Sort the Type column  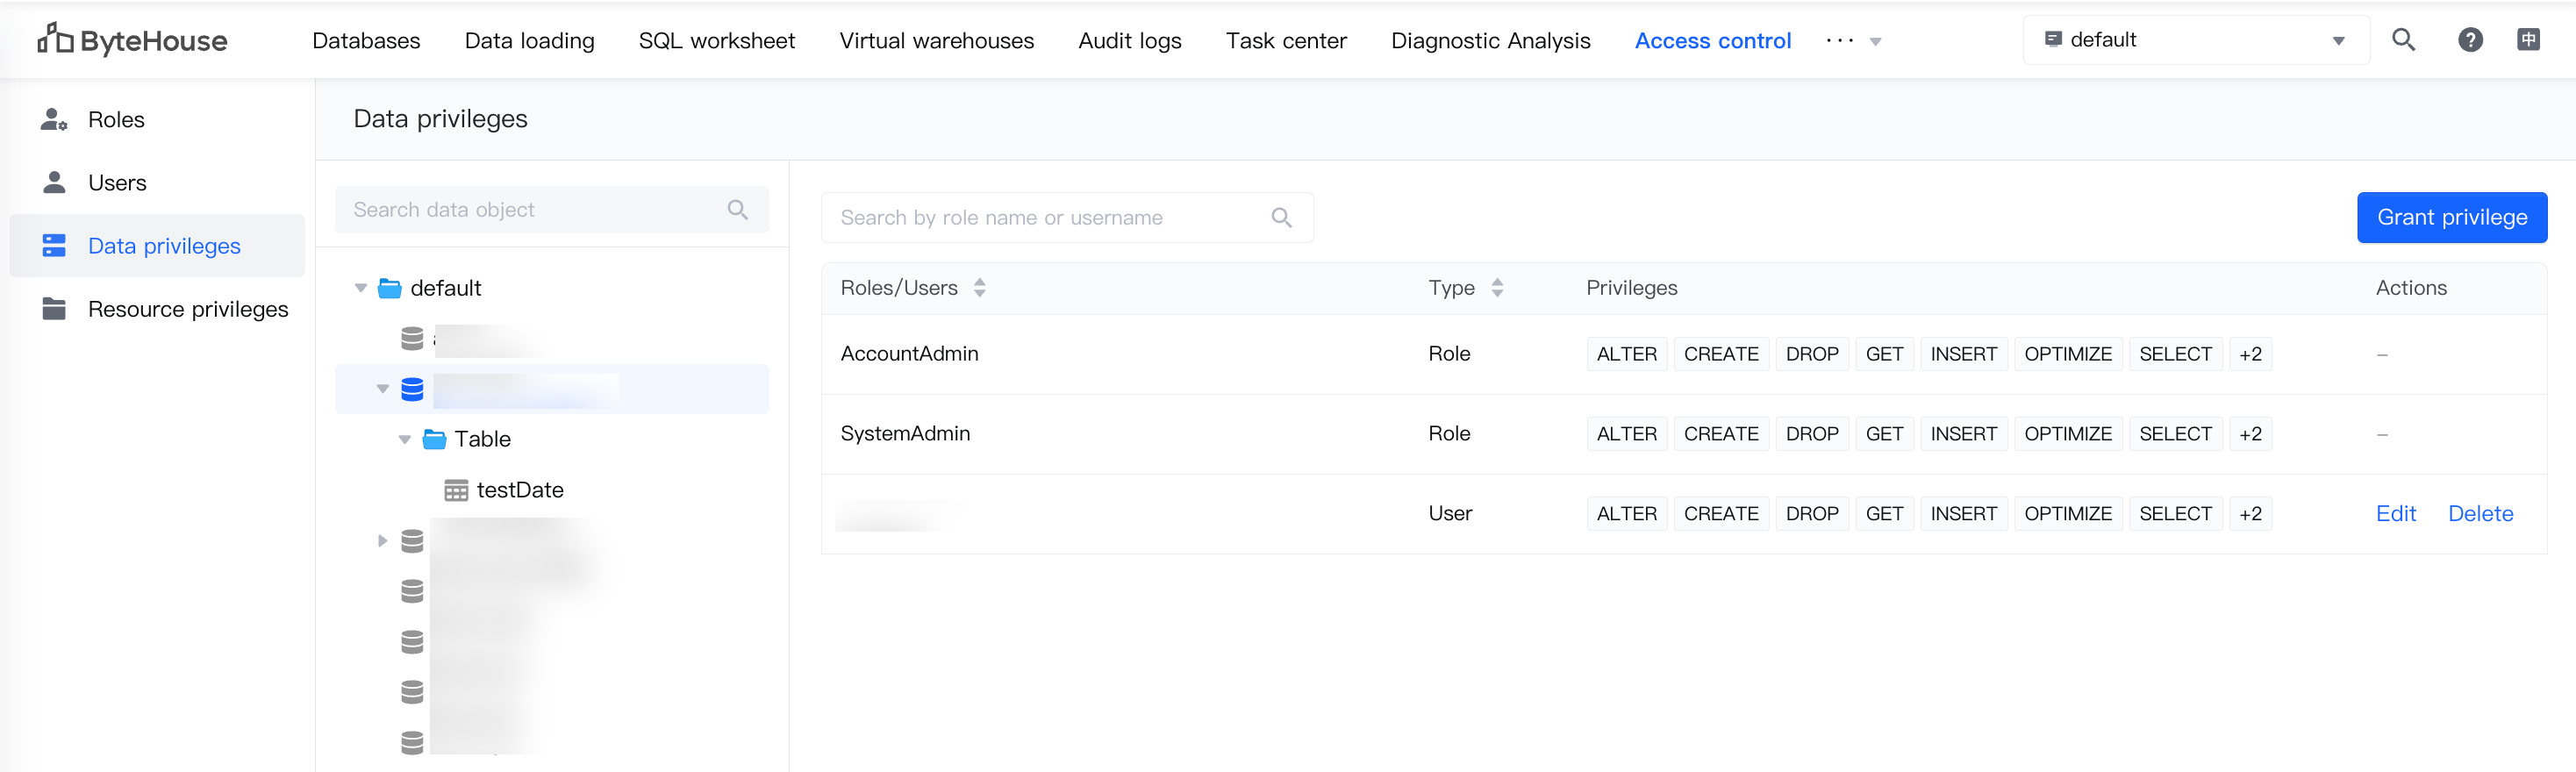click(x=1497, y=288)
